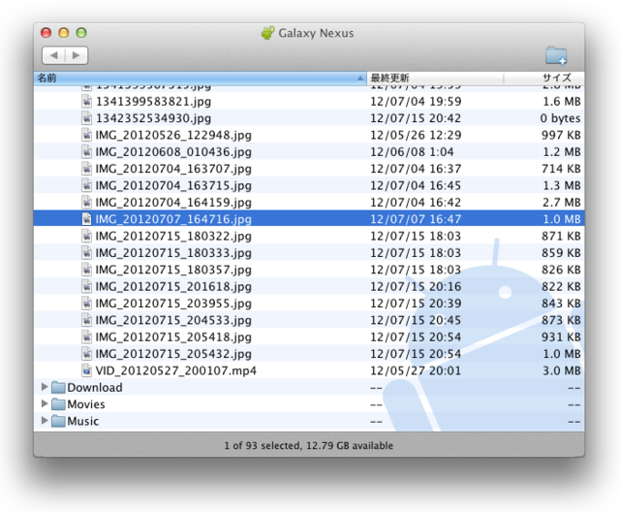Viewport: 620px width, 512px height.
Task: Click the Galaxy Nexus window title
Action: click(x=316, y=33)
